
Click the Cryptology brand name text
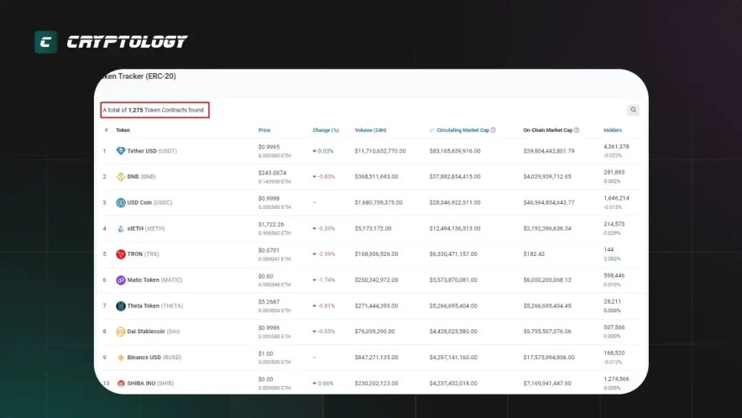[127, 42]
